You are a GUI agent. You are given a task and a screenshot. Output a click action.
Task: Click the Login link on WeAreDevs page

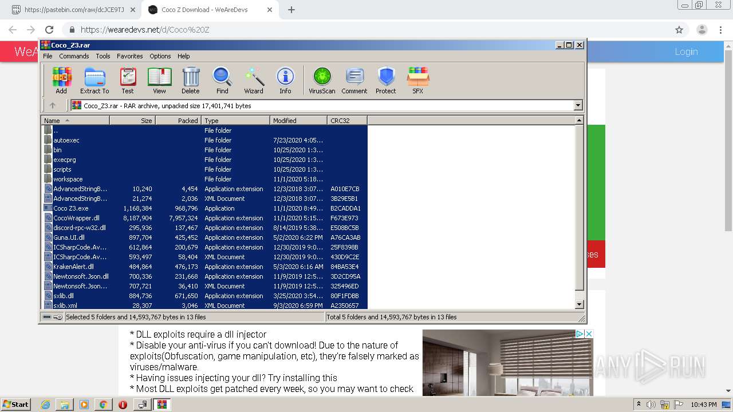click(x=686, y=51)
